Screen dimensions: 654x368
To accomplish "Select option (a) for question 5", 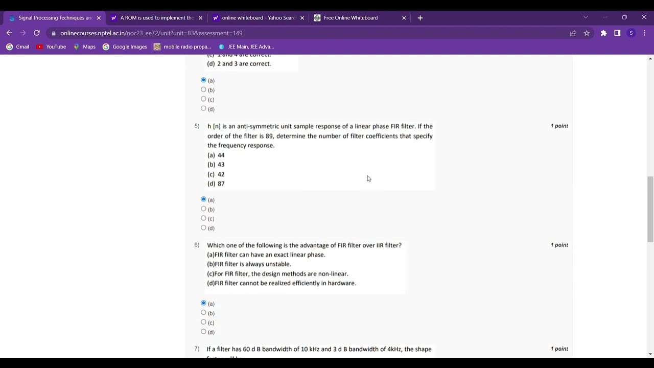I will 203,199.
